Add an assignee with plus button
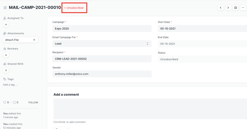The image size is (247, 129). point(6,25)
